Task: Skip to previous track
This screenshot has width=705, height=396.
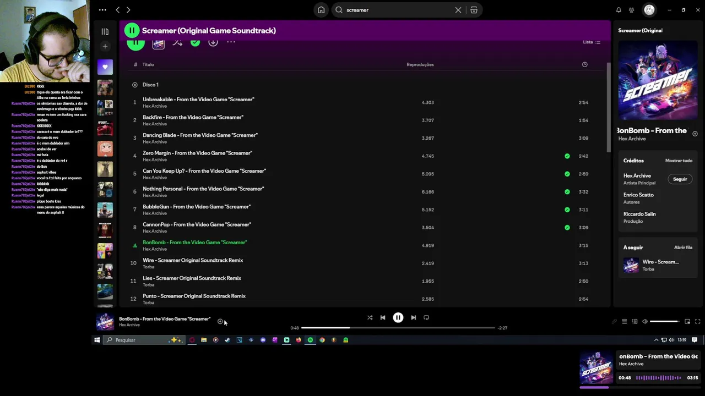Action: point(383,317)
